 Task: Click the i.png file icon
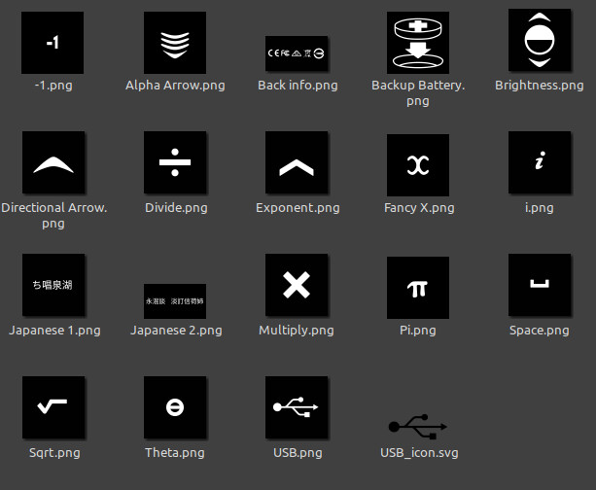539,164
